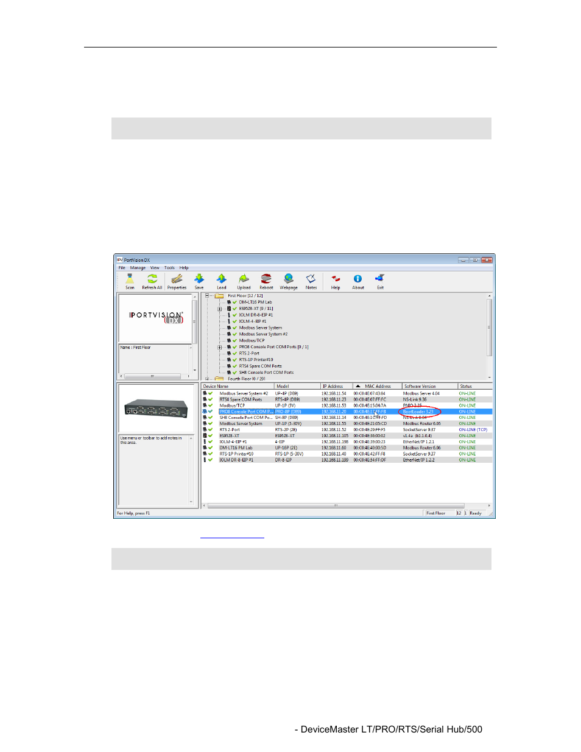Click the tree pane vertical scrollbar
This screenshot has width=581, height=752.
[x=489, y=337]
